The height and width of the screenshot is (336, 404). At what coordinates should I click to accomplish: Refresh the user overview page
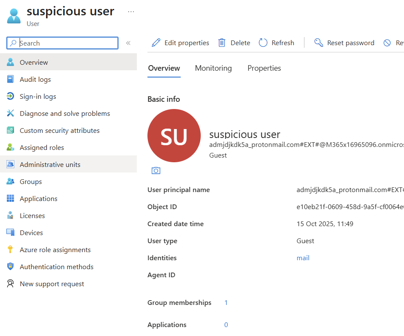click(276, 43)
